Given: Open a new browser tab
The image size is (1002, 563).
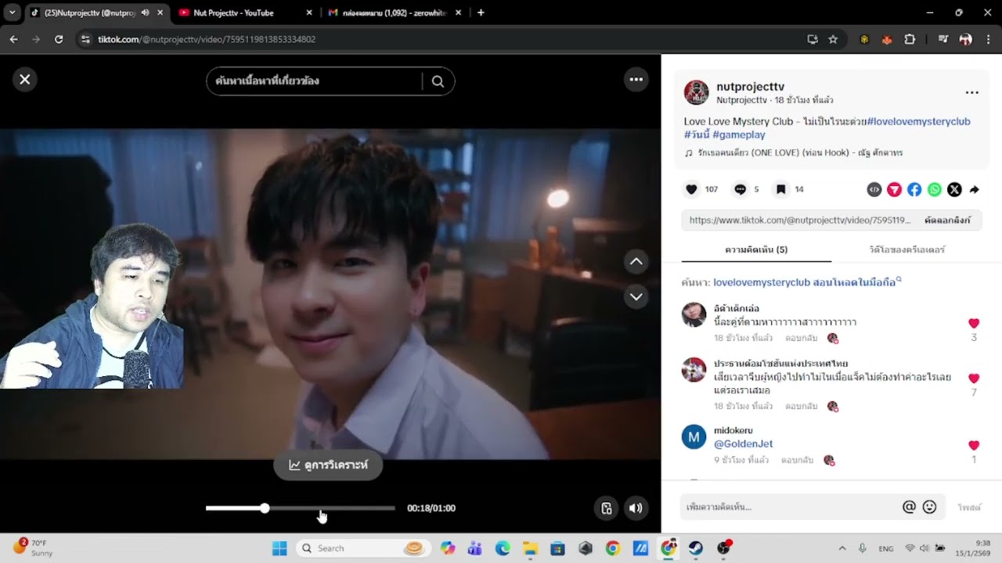Looking at the screenshot, I should 481,13.
